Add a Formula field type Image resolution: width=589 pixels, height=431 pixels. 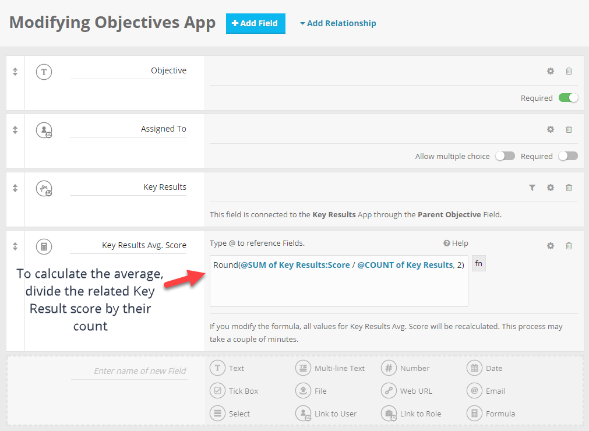(492, 414)
